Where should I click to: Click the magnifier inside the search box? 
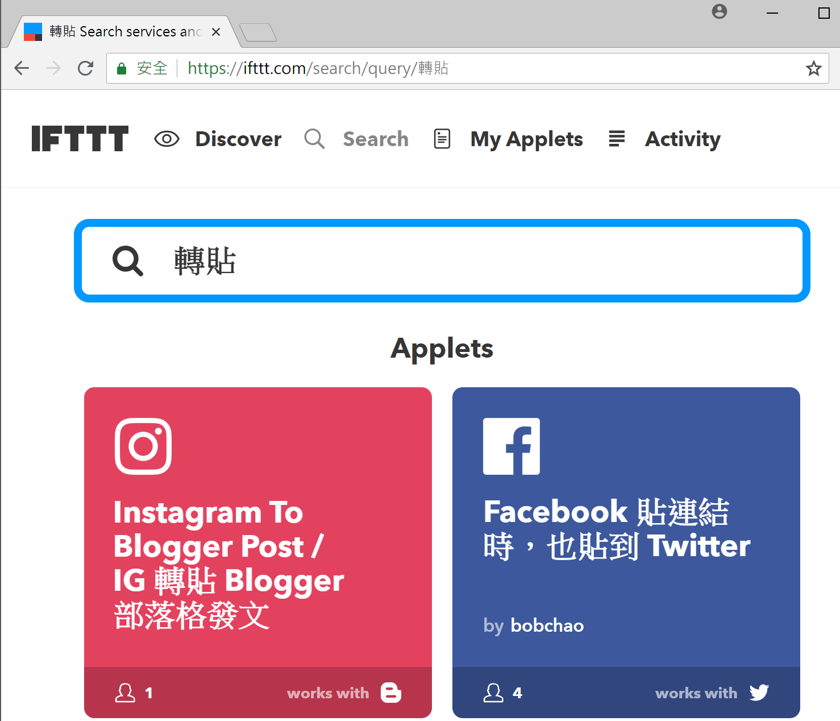pyautogui.click(x=128, y=261)
